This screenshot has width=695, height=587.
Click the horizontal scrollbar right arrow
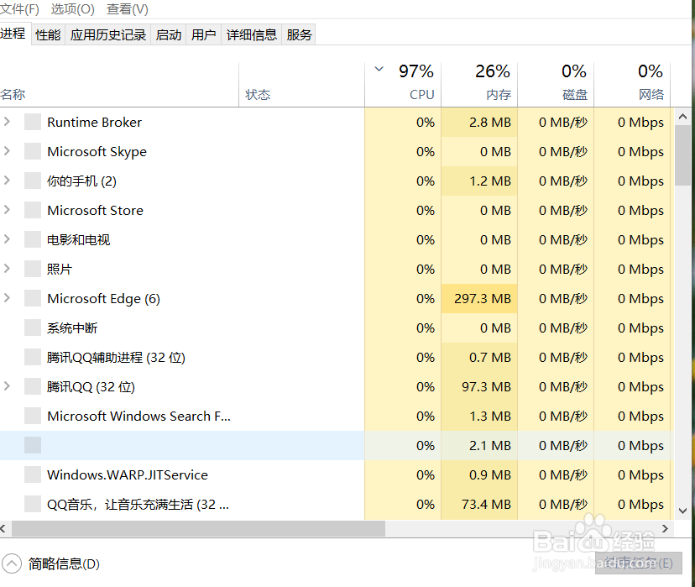pyautogui.click(x=665, y=528)
